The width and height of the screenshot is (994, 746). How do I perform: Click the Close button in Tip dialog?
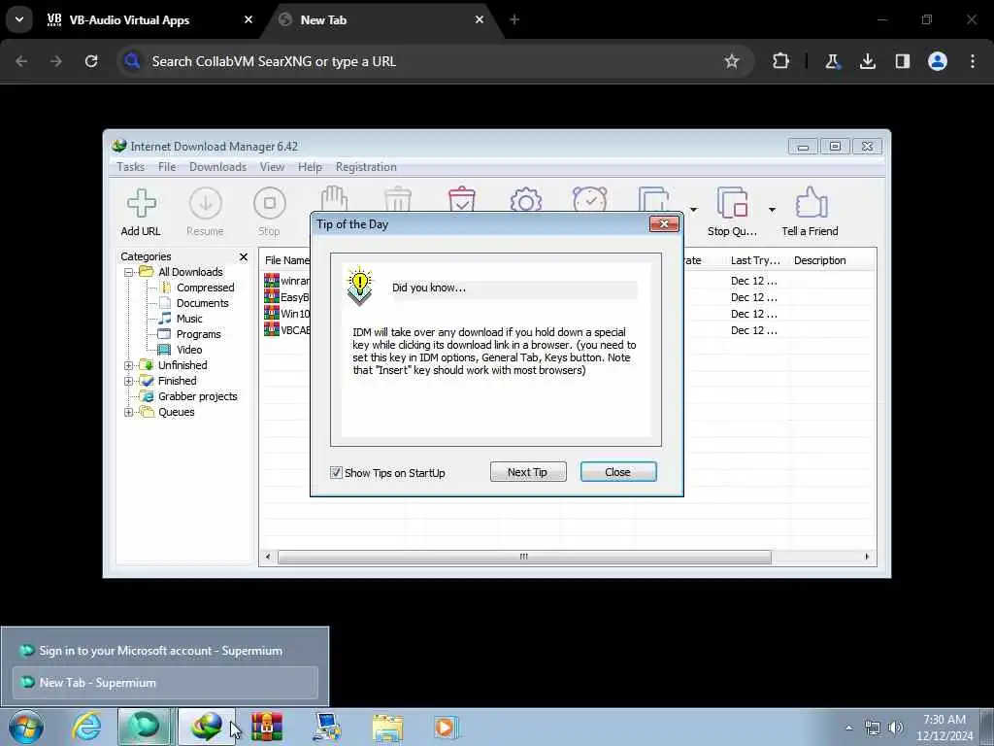[618, 472]
